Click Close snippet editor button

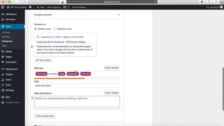click(45, 116)
